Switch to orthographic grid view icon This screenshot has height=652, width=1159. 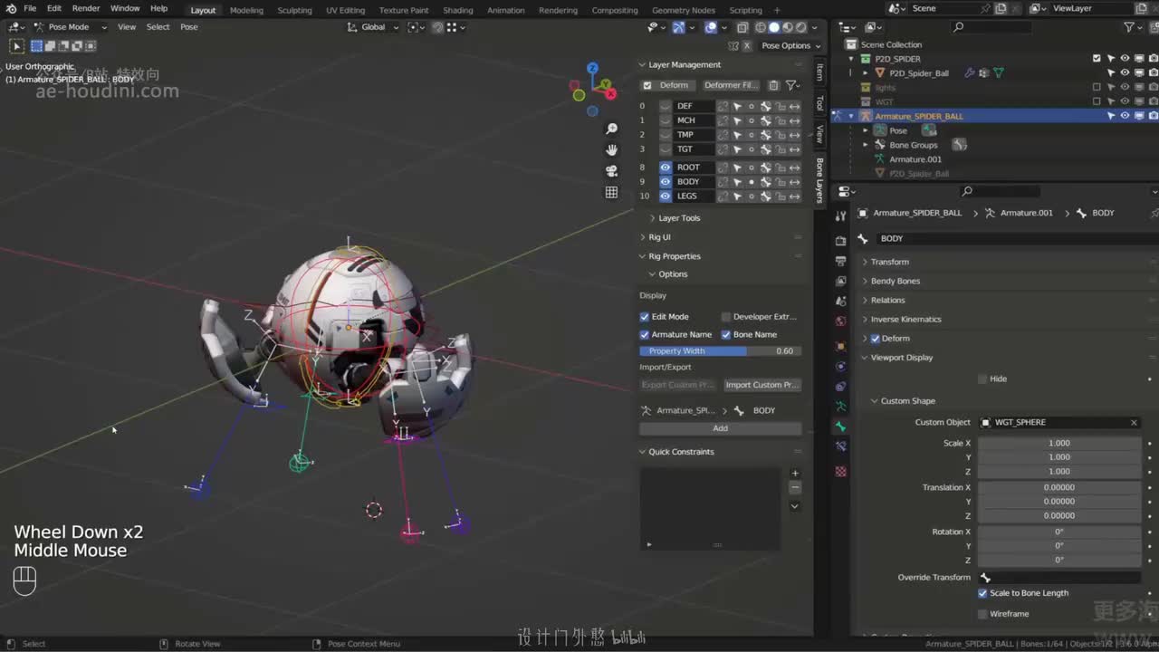click(x=612, y=192)
